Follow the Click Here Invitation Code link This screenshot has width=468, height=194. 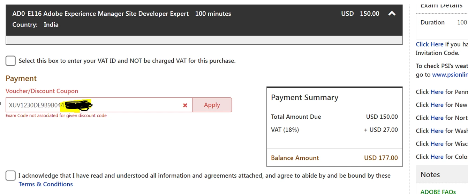pyautogui.click(x=430, y=44)
